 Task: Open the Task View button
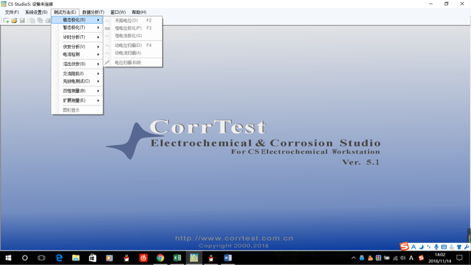(41, 258)
